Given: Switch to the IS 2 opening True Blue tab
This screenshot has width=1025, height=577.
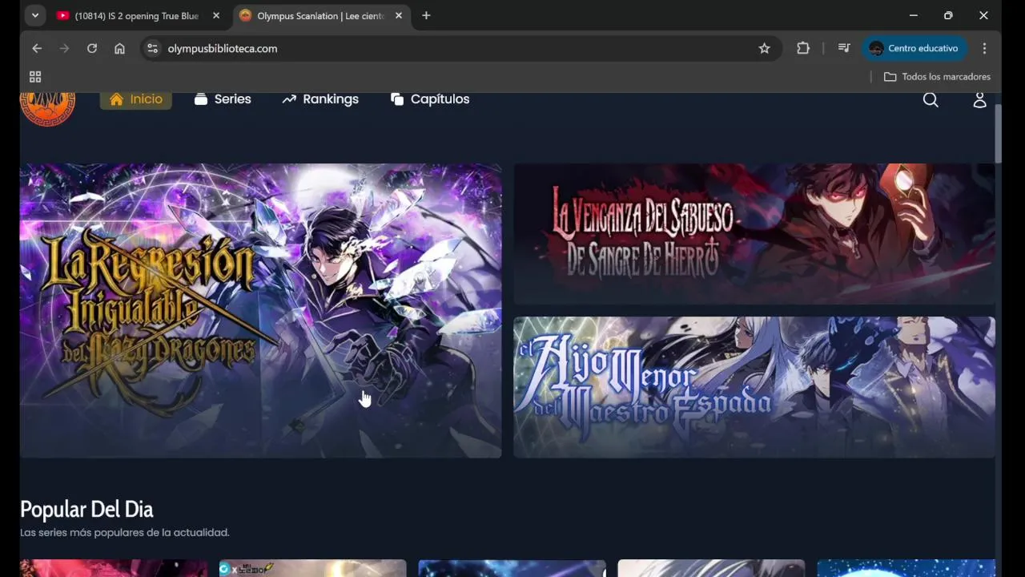Looking at the screenshot, I should click(x=138, y=15).
